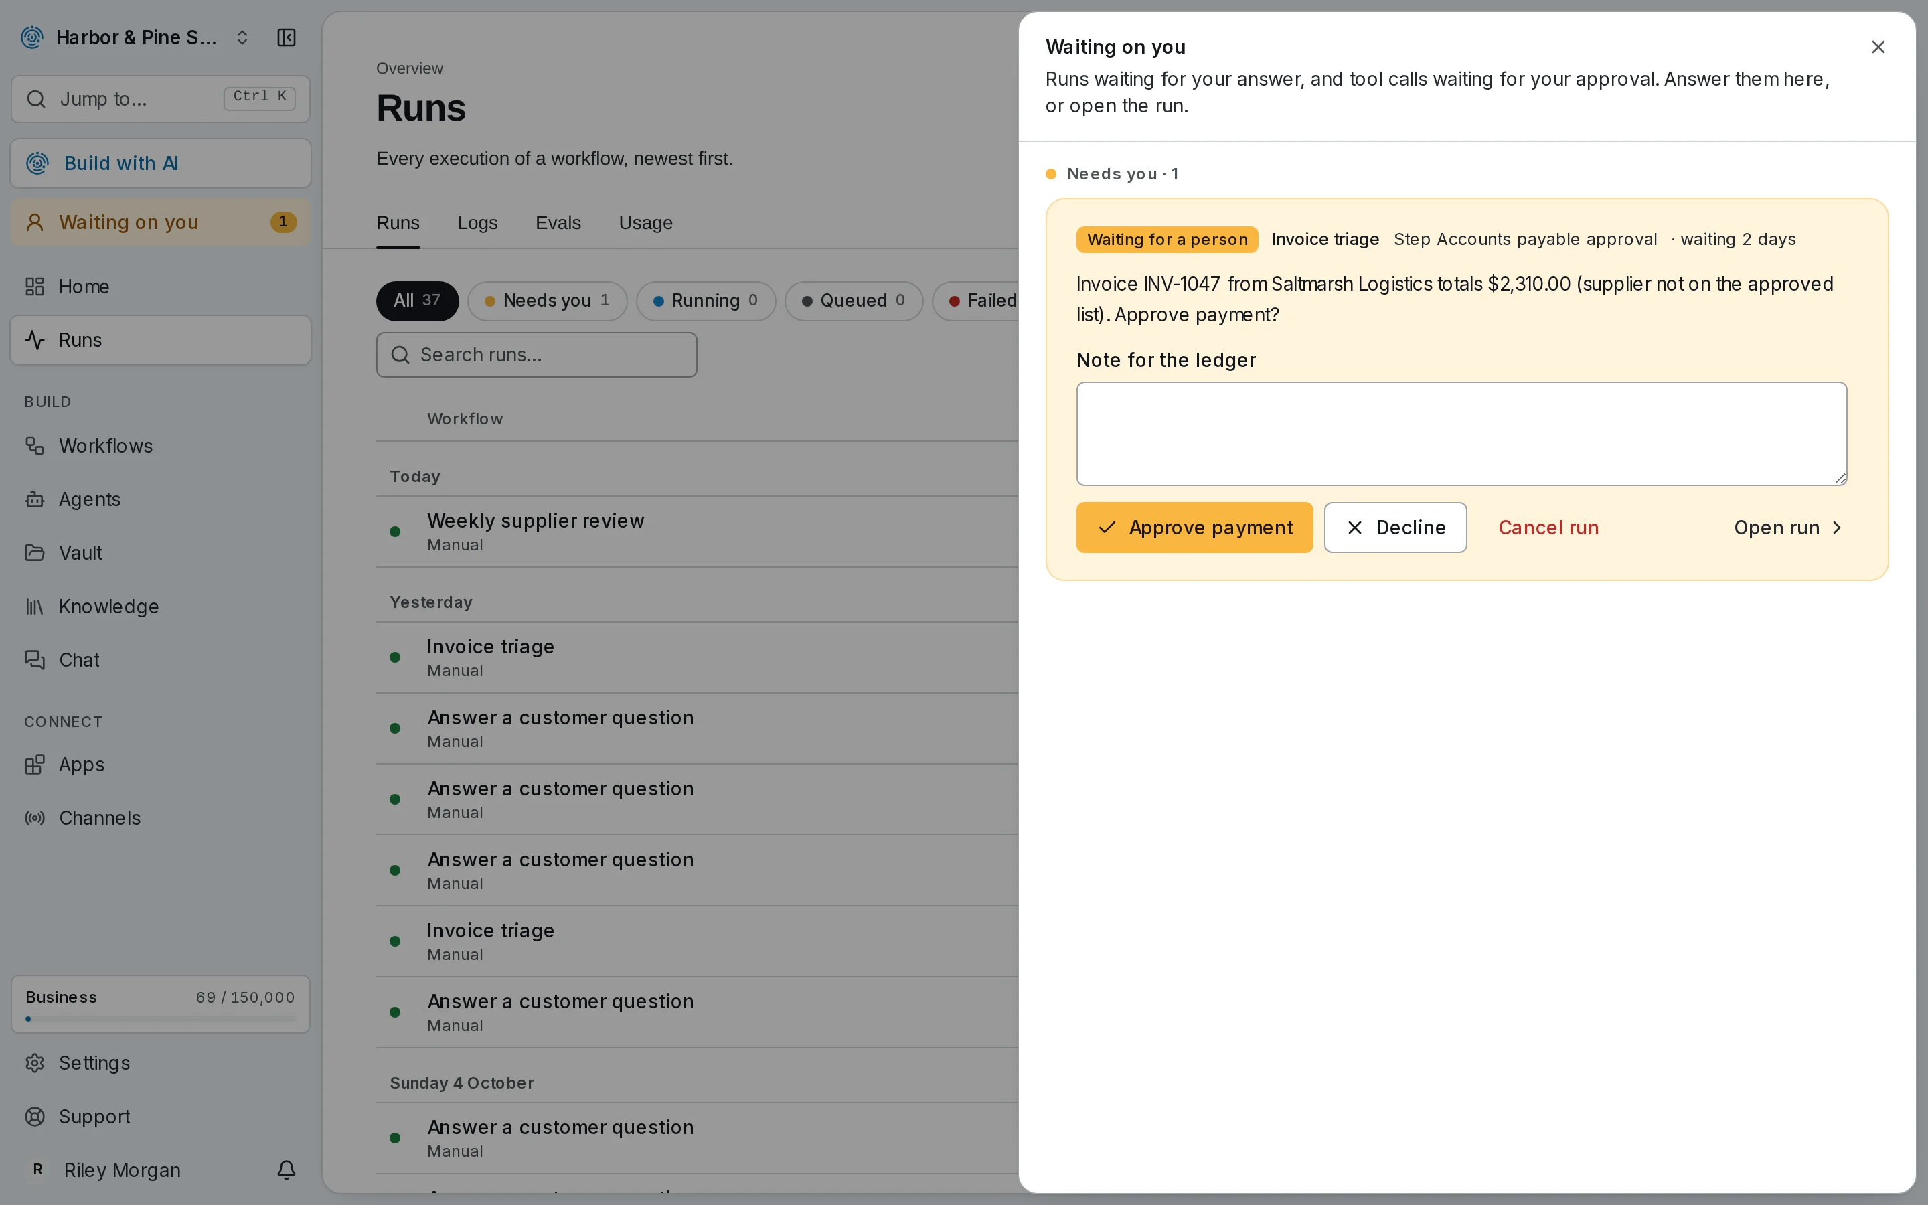Screen dimensions: 1928x1205
Task: Click the Harbor & Pine workspace logo
Action: [32, 37]
